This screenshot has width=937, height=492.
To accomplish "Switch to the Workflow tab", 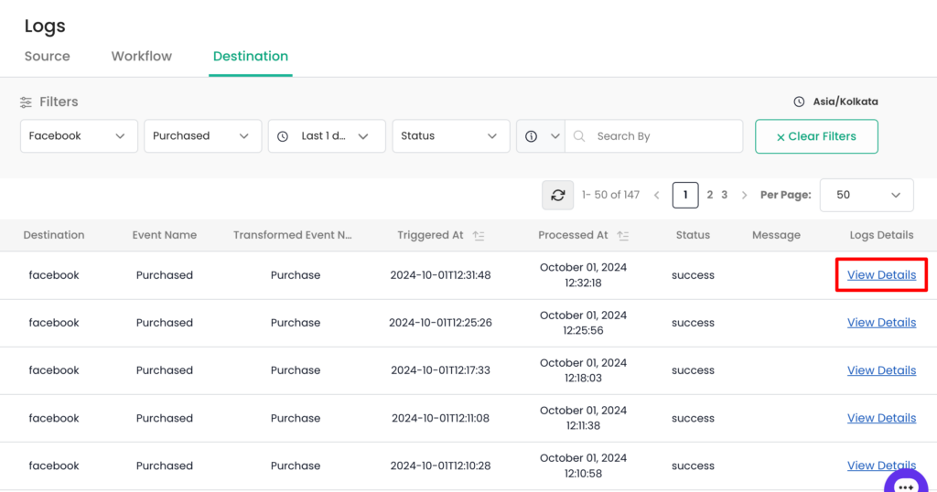I will [142, 56].
